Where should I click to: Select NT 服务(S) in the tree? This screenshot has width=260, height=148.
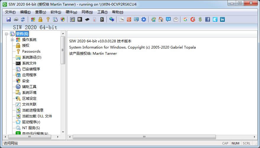(x=31, y=128)
